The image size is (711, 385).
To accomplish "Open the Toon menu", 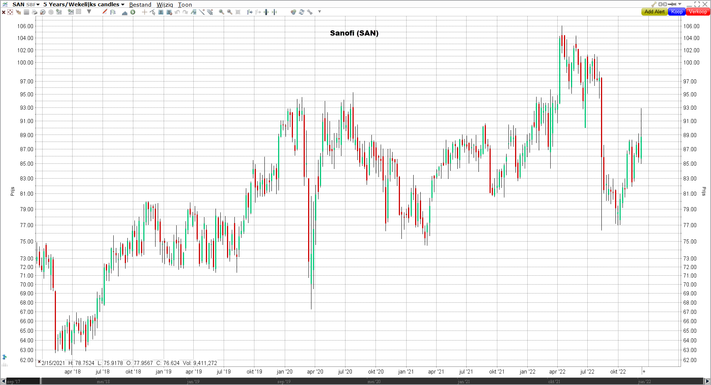I will (185, 5).
